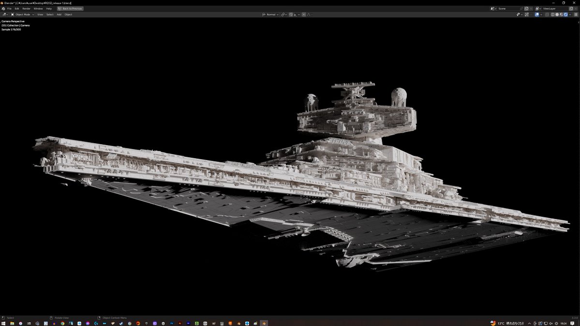Switch to solid shading
This screenshot has width=580, height=326.
tap(557, 15)
